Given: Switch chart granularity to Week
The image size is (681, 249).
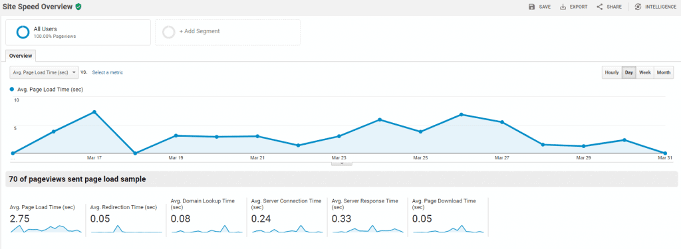Looking at the screenshot, I should pos(645,73).
